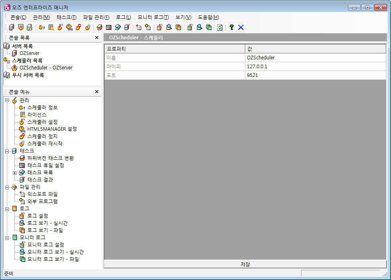Open the task list toolbar icon
Image resolution: width=391 pixels, height=280 pixels.
tap(118, 27)
